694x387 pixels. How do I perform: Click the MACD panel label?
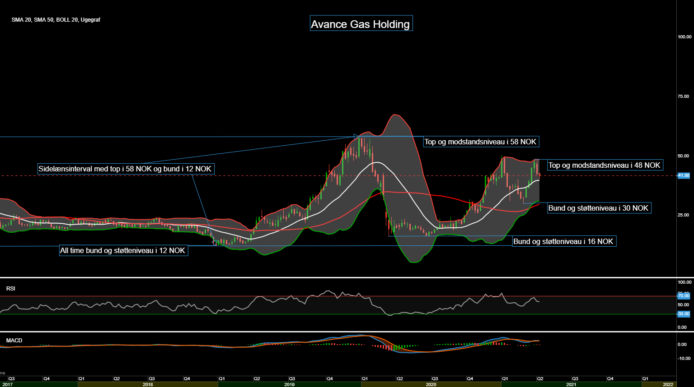[x=14, y=340]
